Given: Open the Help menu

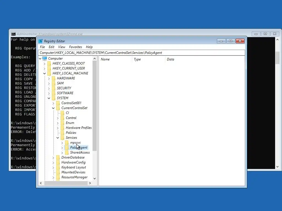Looking at the screenshot, I should (x=89, y=47).
